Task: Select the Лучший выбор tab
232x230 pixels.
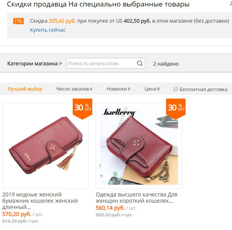Action: click(25, 89)
